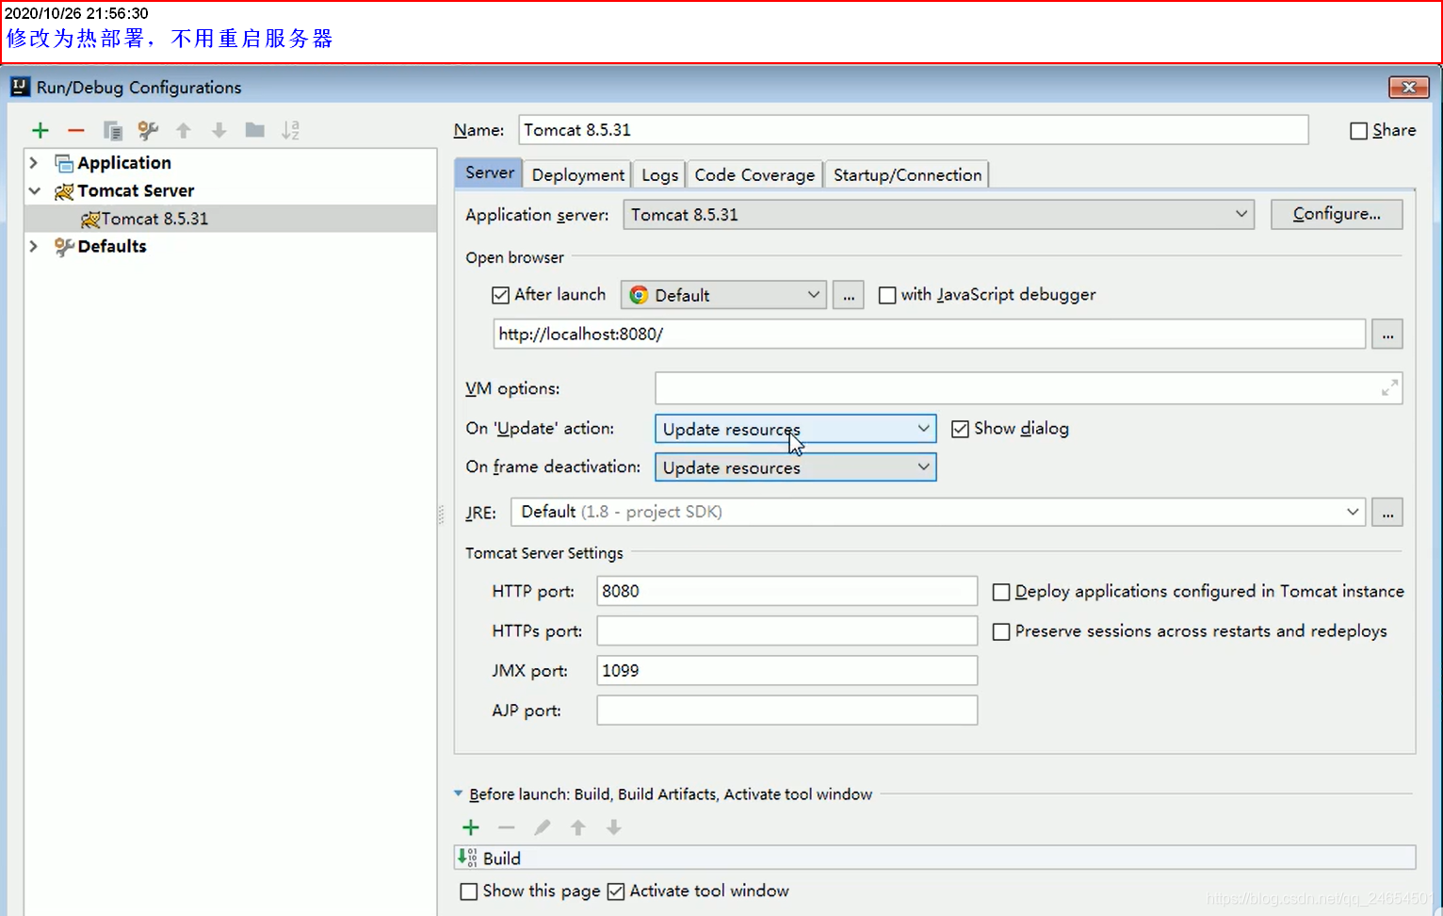Click JMX port field 1099

787,670
